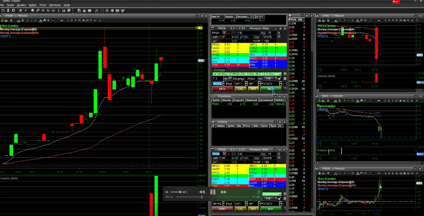Open the PRGN symbol dropdown in montage
This screenshot has height=216, width=424.
[x=223, y=33]
